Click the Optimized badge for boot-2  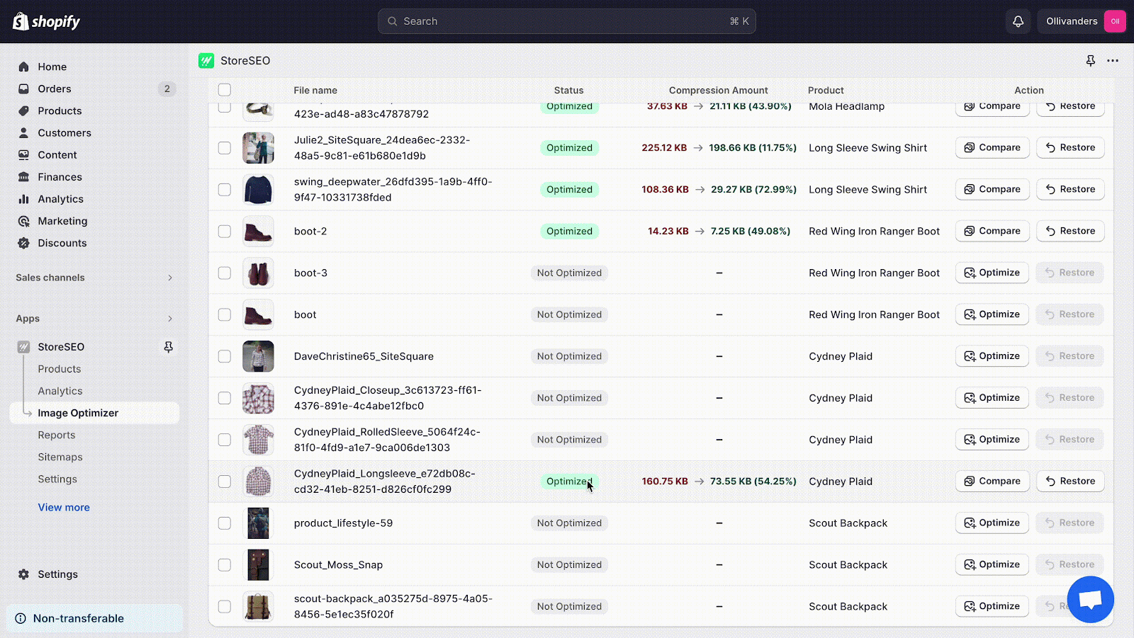569,231
